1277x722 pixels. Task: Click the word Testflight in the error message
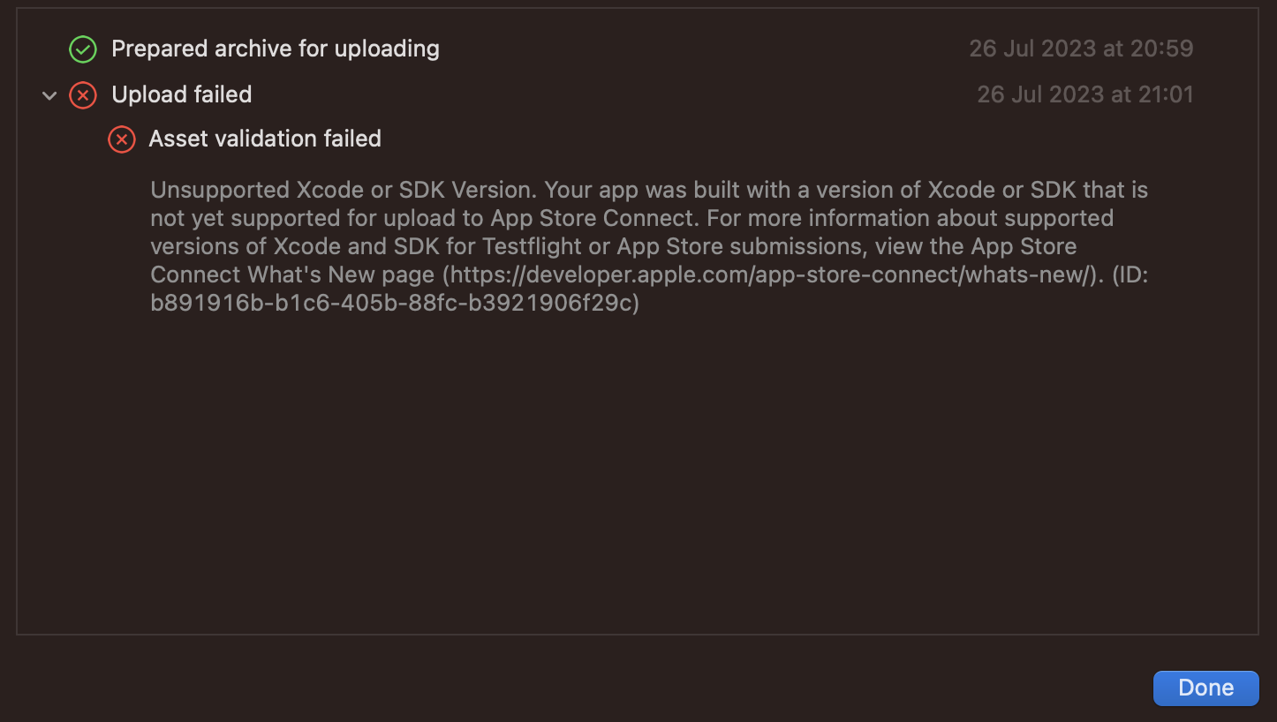532,246
